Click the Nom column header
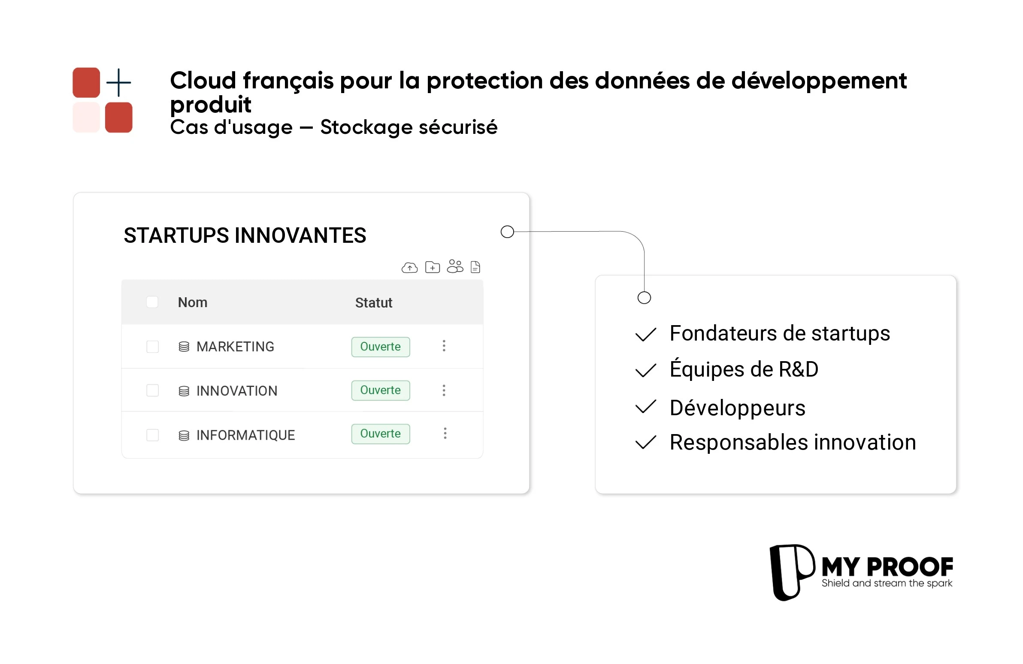The width and height of the screenshot is (1023, 664). tap(192, 302)
